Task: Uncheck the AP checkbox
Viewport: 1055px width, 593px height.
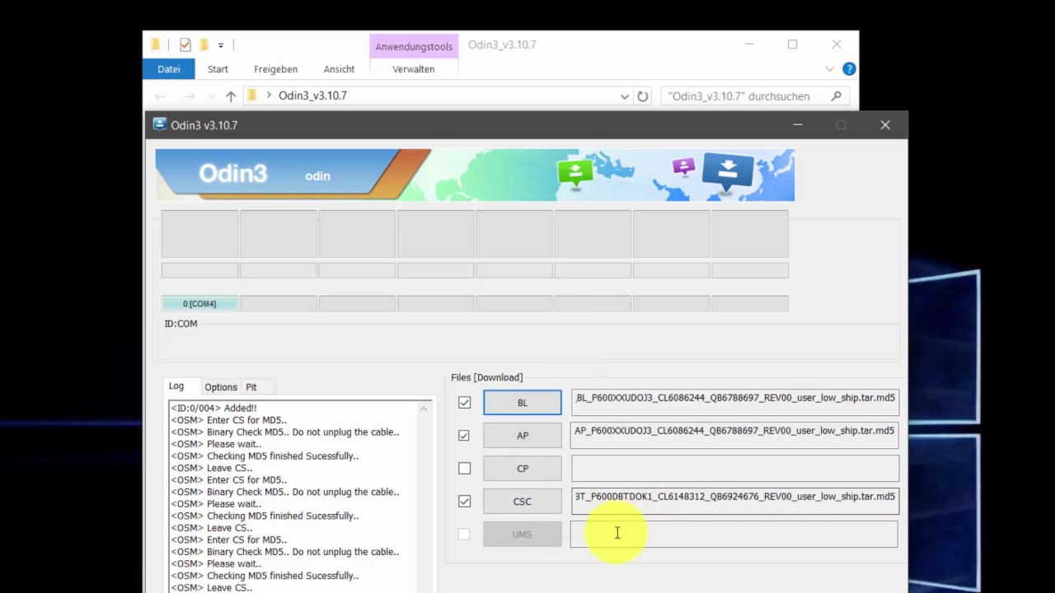Action: (465, 435)
